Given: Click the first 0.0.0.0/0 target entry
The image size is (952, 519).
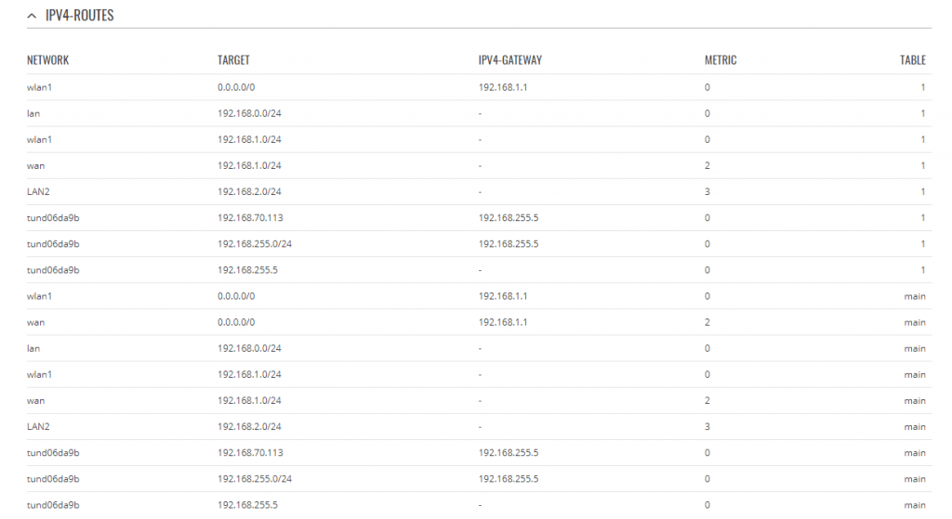Looking at the screenshot, I should pyautogui.click(x=236, y=87).
